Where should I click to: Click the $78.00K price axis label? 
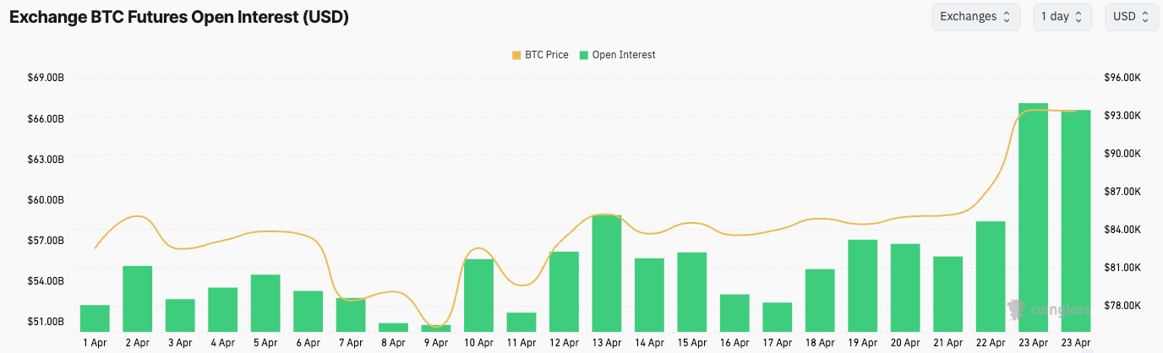click(1122, 306)
